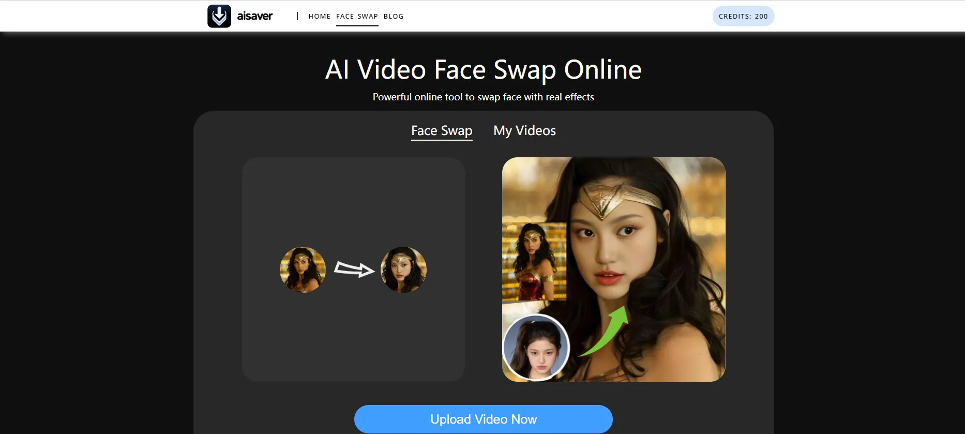The image size is (965, 434).
Task: Open the HOME navigation link
Action: coord(319,16)
